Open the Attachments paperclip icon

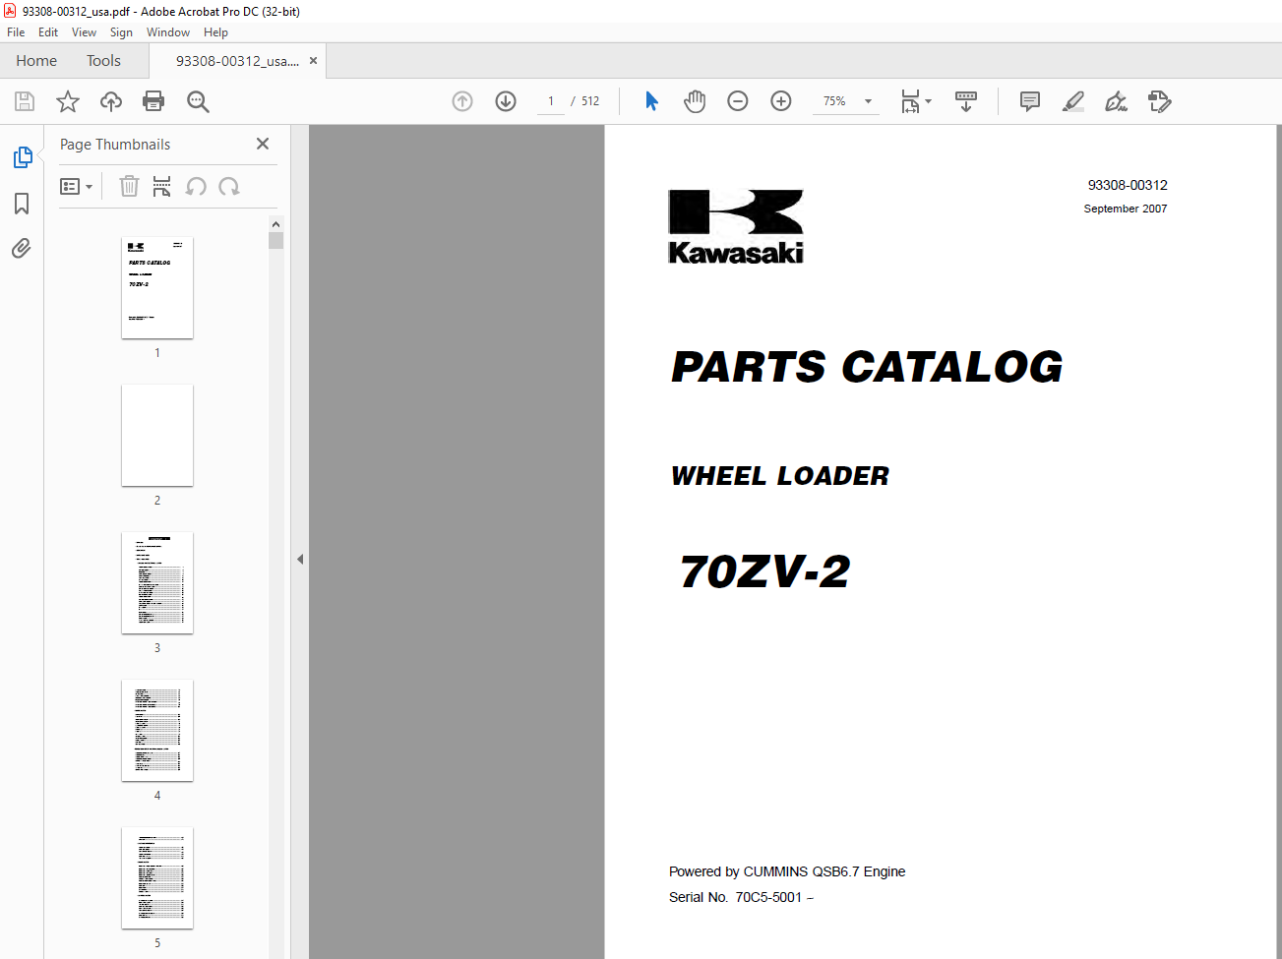(x=22, y=248)
